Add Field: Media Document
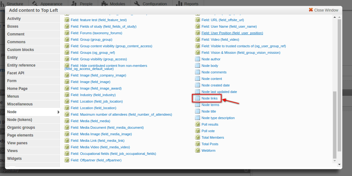Viewport: 352px width, 176px height. coord(107,127)
